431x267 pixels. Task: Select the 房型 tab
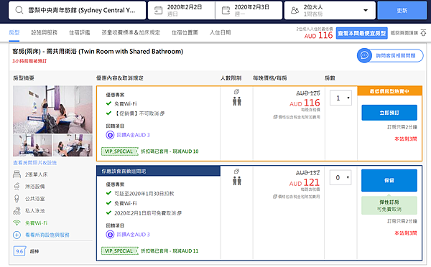[14, 33]
